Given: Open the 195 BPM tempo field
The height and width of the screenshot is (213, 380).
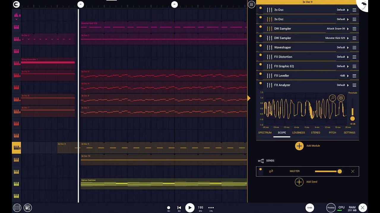Looking at the screenshot, I should pyautogui.click(x=201, y=208).
